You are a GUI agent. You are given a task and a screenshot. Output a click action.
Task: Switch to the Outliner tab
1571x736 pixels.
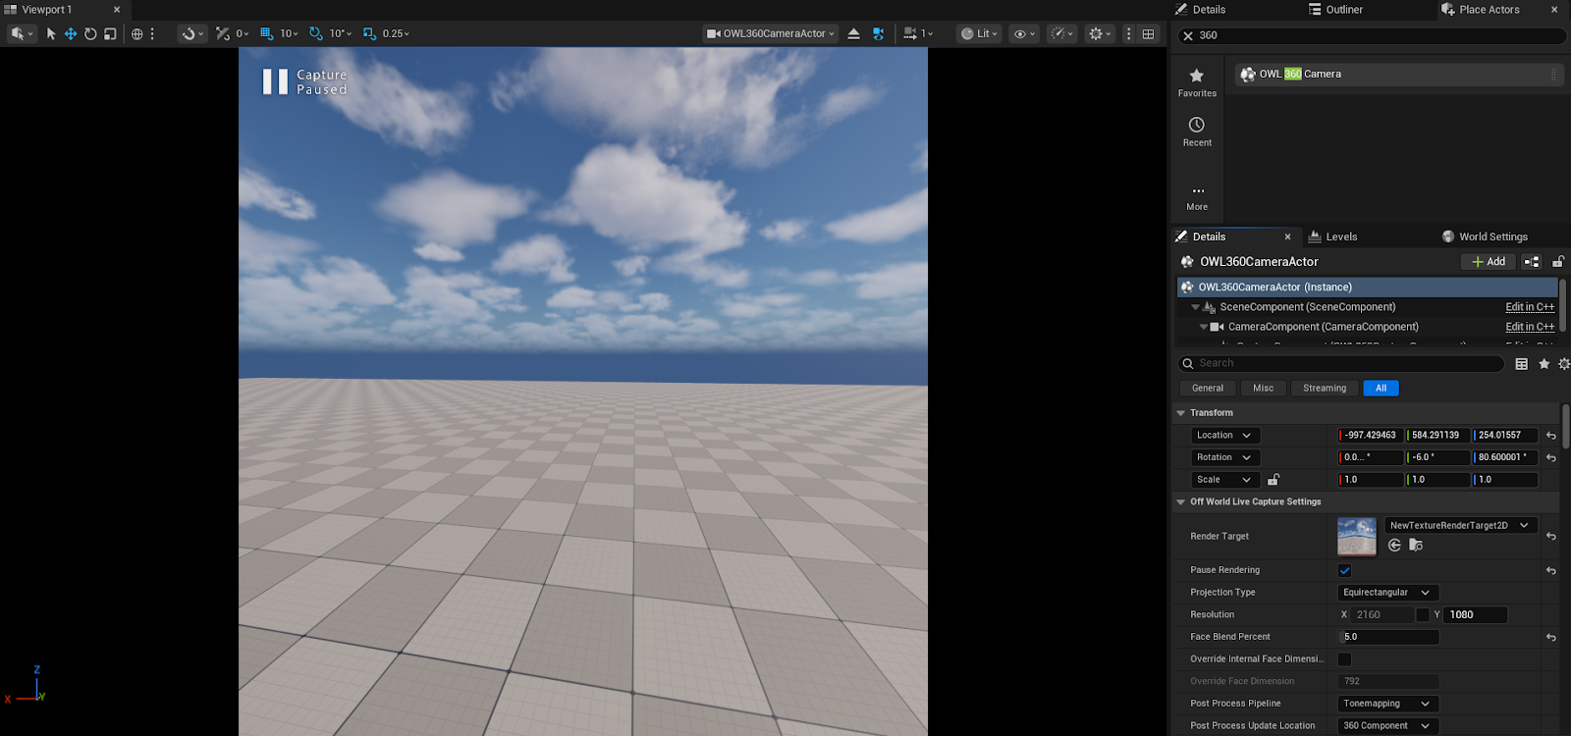coord(1335,10)
